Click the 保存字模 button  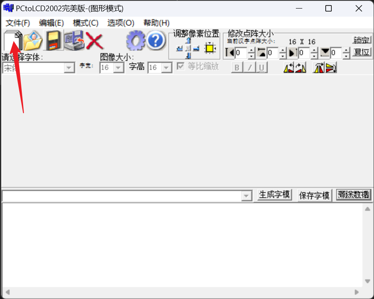tap(314, 196)
